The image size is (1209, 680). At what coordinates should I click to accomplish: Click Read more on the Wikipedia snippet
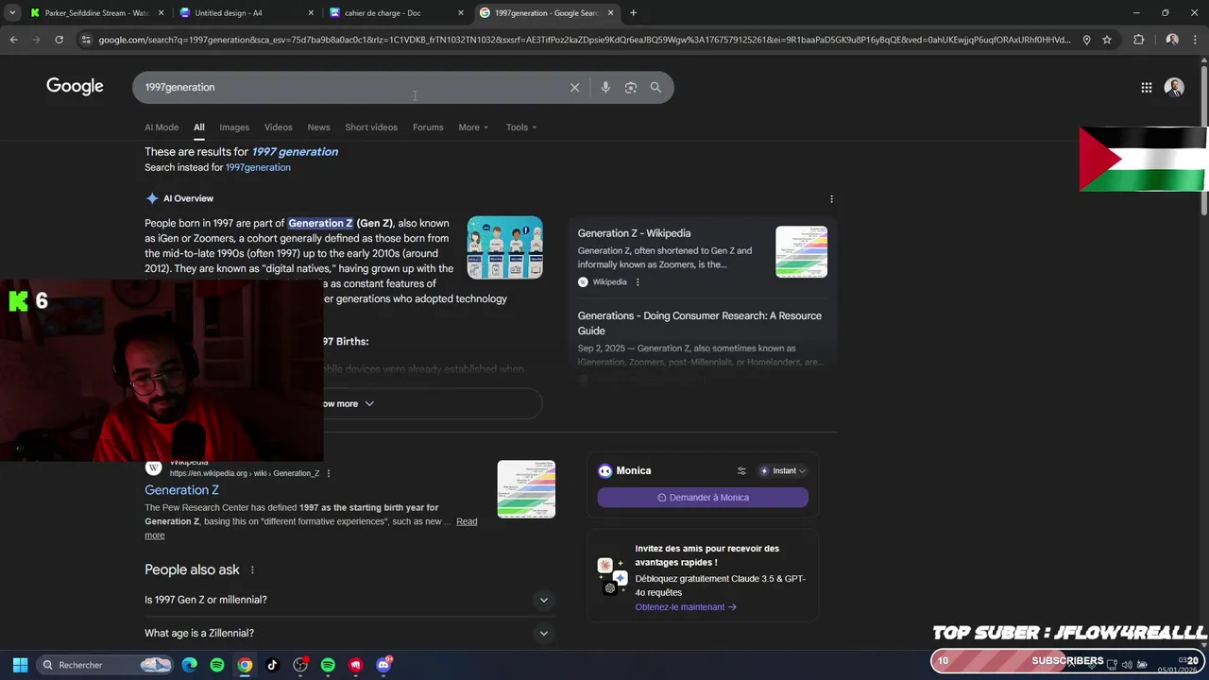pyautogui.click(x=467, y=521)
